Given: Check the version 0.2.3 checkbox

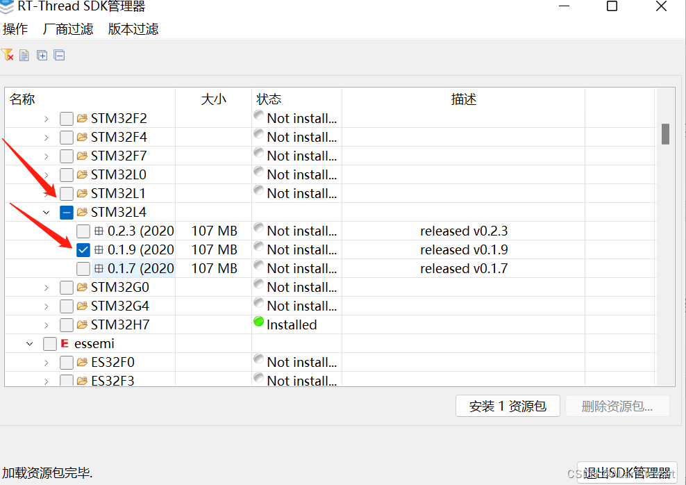Looking at the screenshot, I should 83,231.
